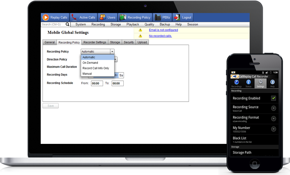Select the Recording Policy settings tab
290x175 pixels.
click(69, 42)
